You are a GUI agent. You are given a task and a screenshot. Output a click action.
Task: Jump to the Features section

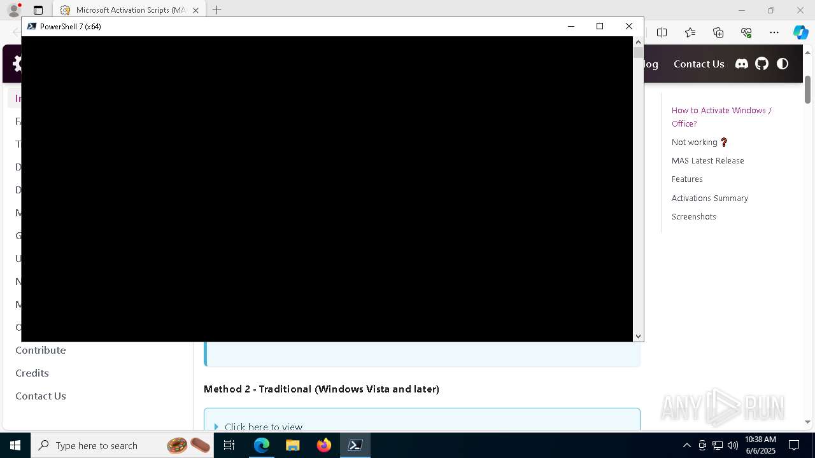(x=687, y=179)
